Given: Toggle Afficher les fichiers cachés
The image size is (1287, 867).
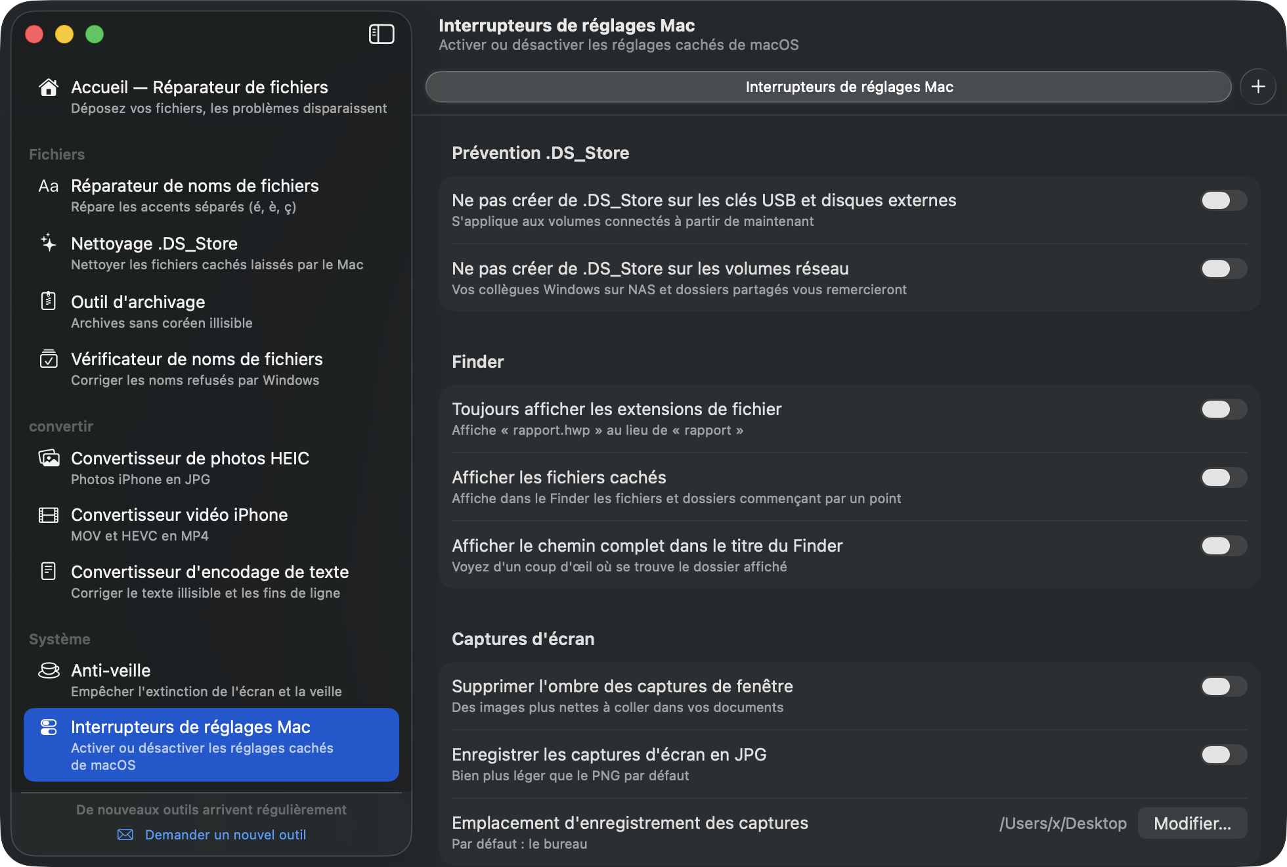Looking at the screenshot, I should [1224, 478].
